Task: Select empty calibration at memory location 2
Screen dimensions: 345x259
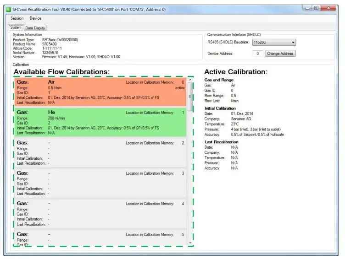Action: coord(100,152)
